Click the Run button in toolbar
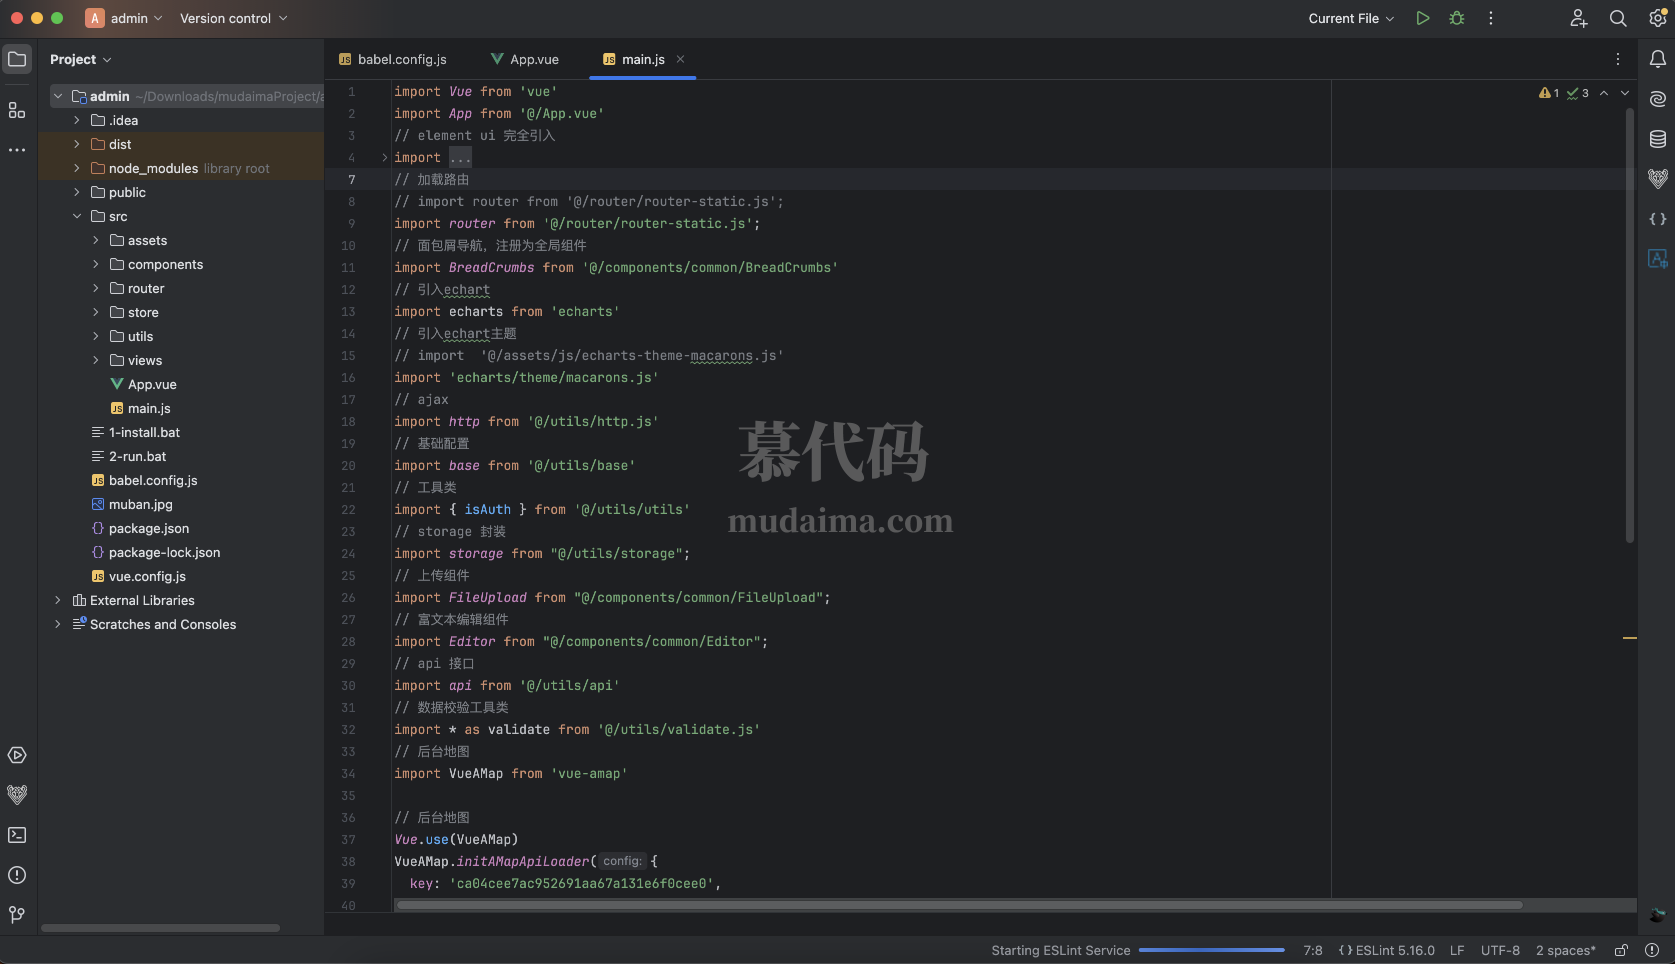 point(1422,18)
